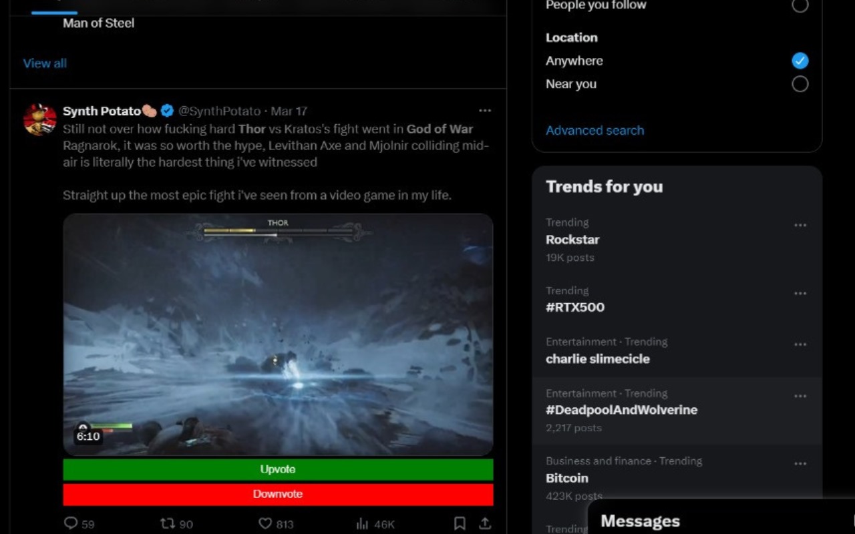
Task: Share the Synth Potato tweet
Action: click(x=485, y=524)
